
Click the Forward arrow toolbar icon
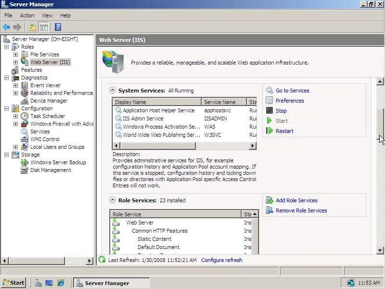coord(17,27)
